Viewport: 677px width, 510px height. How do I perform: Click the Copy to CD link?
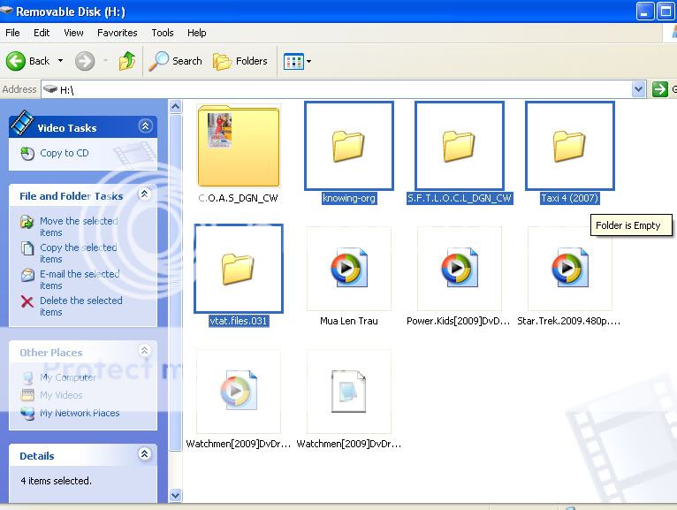[x=64, y=153]
